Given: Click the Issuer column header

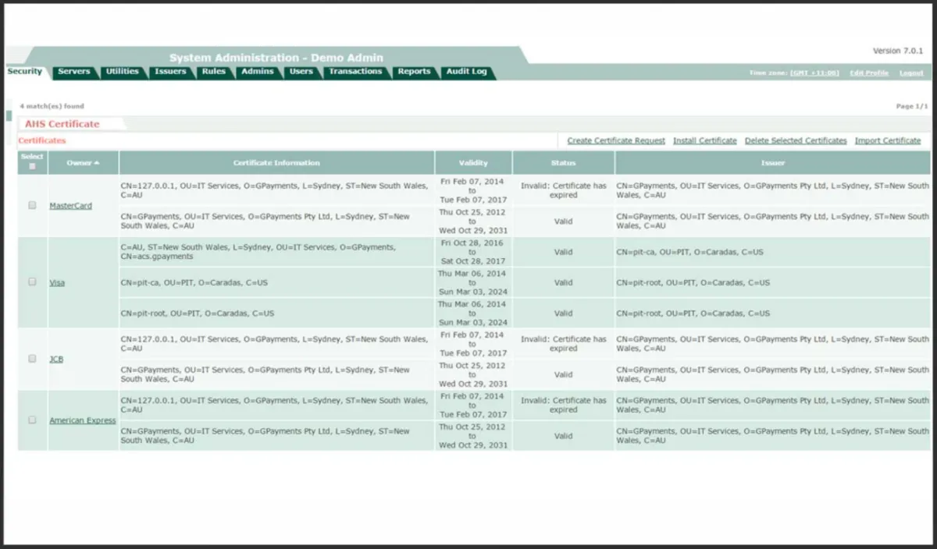Looking at the screenshot, I should click(x=773, y=163).
